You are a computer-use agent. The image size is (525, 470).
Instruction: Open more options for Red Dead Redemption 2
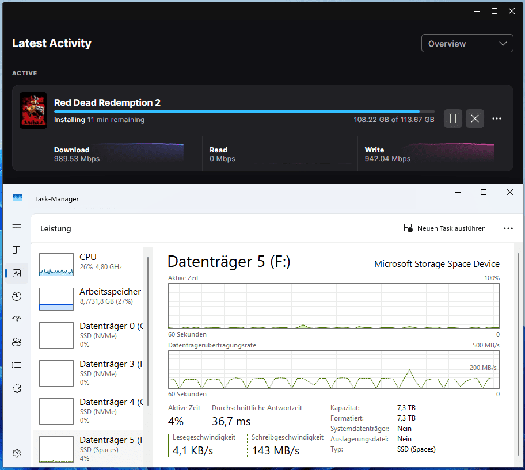(497, 119)
